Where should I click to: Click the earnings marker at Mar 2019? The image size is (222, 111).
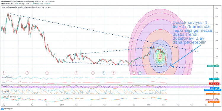tap(76, 73)
